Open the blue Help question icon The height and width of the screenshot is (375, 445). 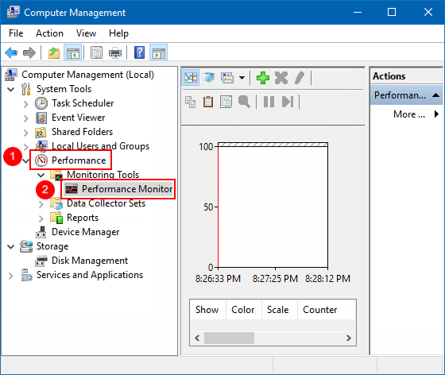pos(139,52)
